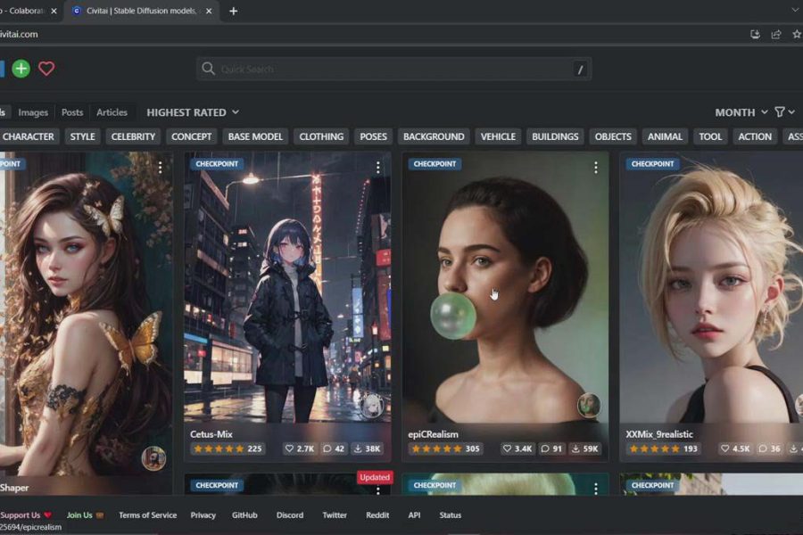
Task: Expand the Highest Rated sort dropdown
Action: 193,112
